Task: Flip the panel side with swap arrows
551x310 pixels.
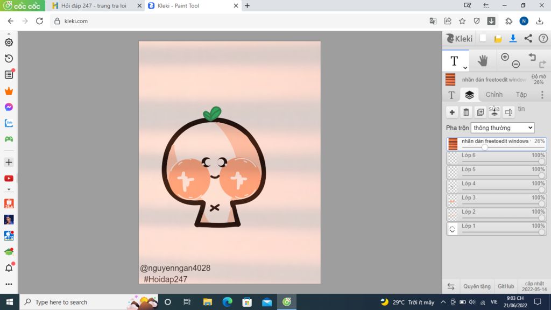Action: [451, 286]
